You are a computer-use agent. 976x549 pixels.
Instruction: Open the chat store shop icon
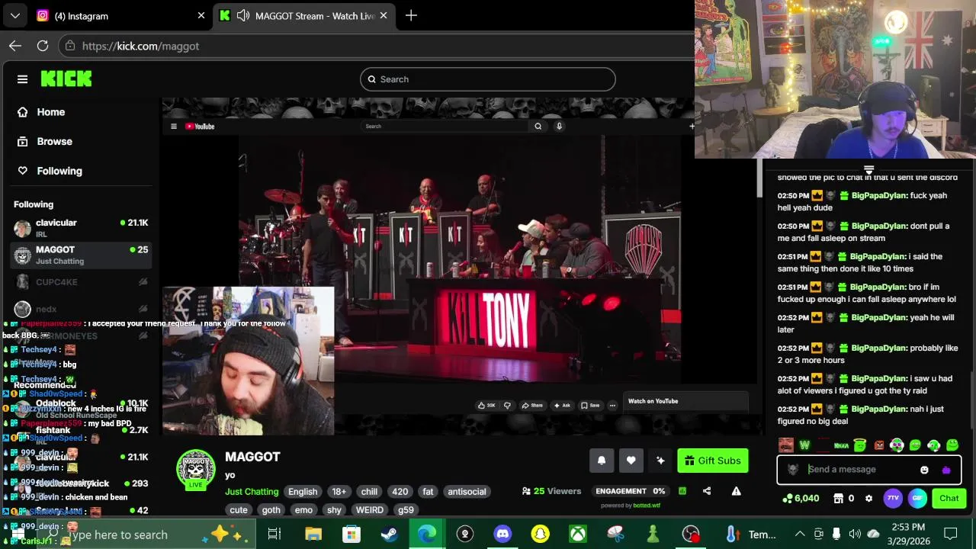[x=839, y=499]
